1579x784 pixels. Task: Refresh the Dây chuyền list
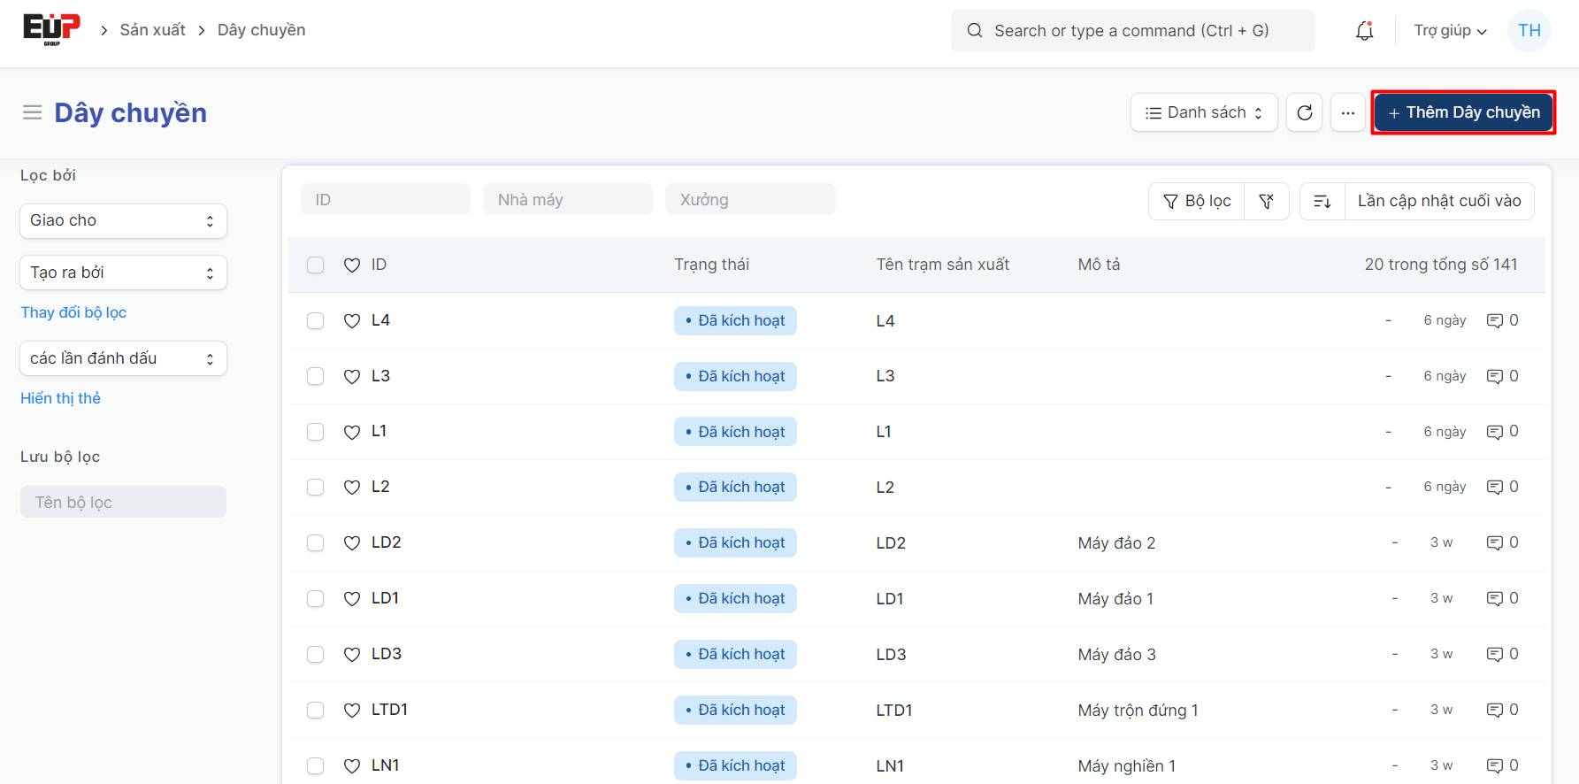(1304, 112)
